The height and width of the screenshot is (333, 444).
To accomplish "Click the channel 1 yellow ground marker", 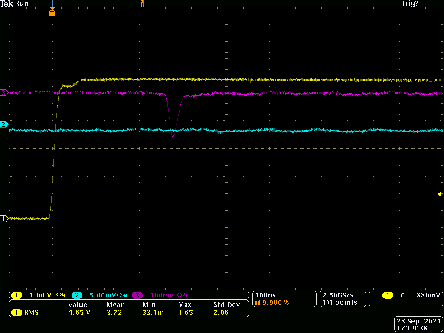I will click(x=4, y=219).
